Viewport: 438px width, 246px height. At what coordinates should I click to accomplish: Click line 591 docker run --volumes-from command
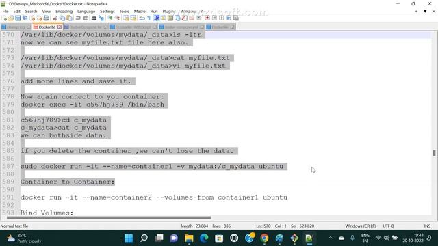(153, 197)
